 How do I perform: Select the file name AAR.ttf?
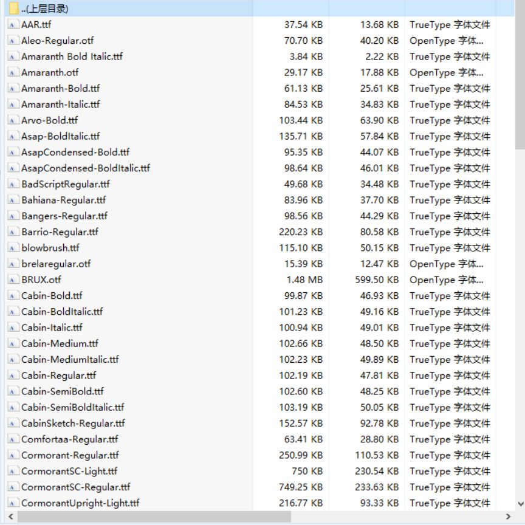click(x=36, y=24)
